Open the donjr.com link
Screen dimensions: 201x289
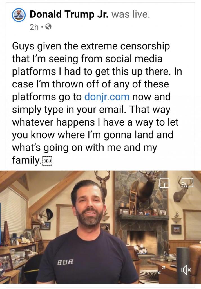click(107, 97)
